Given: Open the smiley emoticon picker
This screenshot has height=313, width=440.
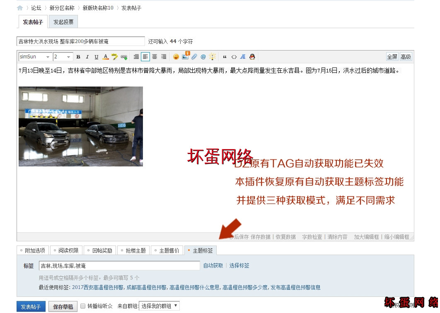Looking at the screenshot, I should coord(176,57).
